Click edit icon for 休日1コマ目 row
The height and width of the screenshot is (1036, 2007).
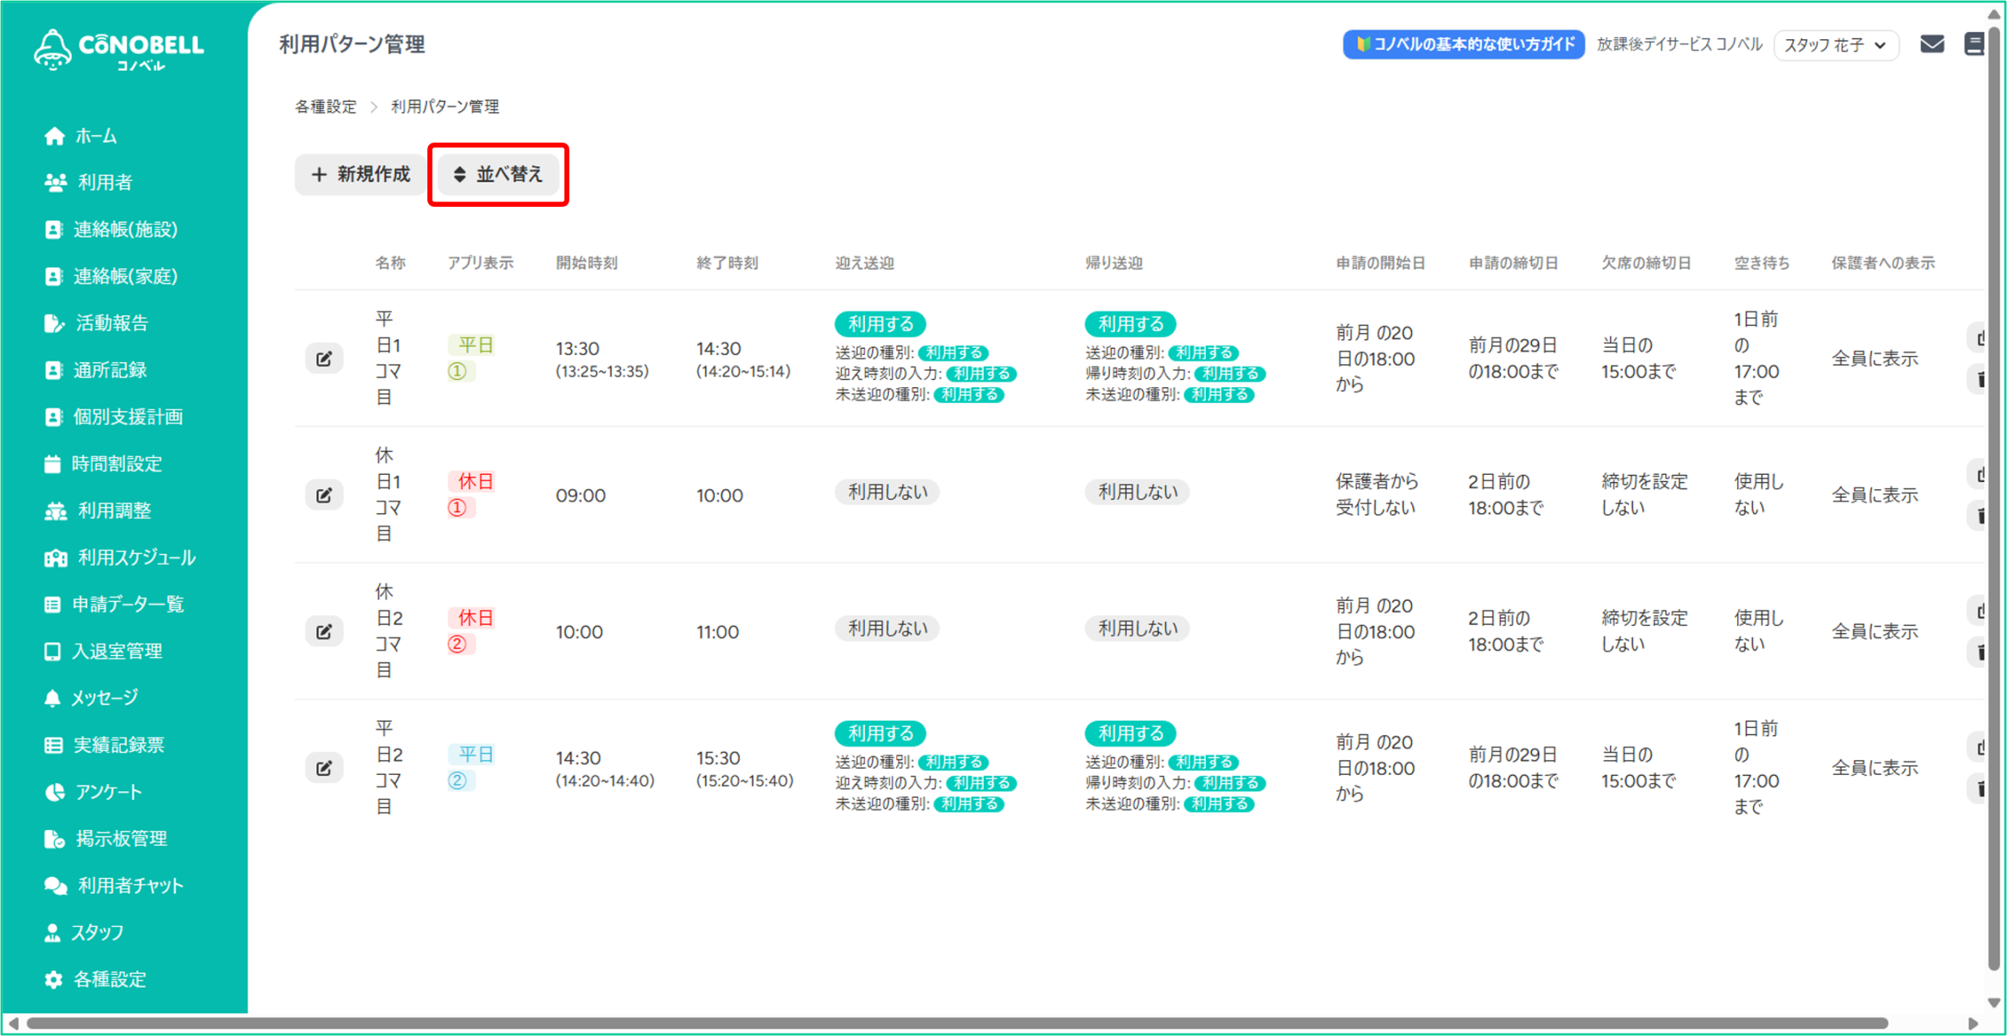point(324,495)
